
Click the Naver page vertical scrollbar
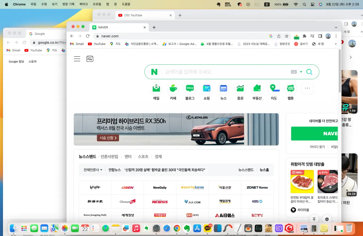[x=340, y=71]
